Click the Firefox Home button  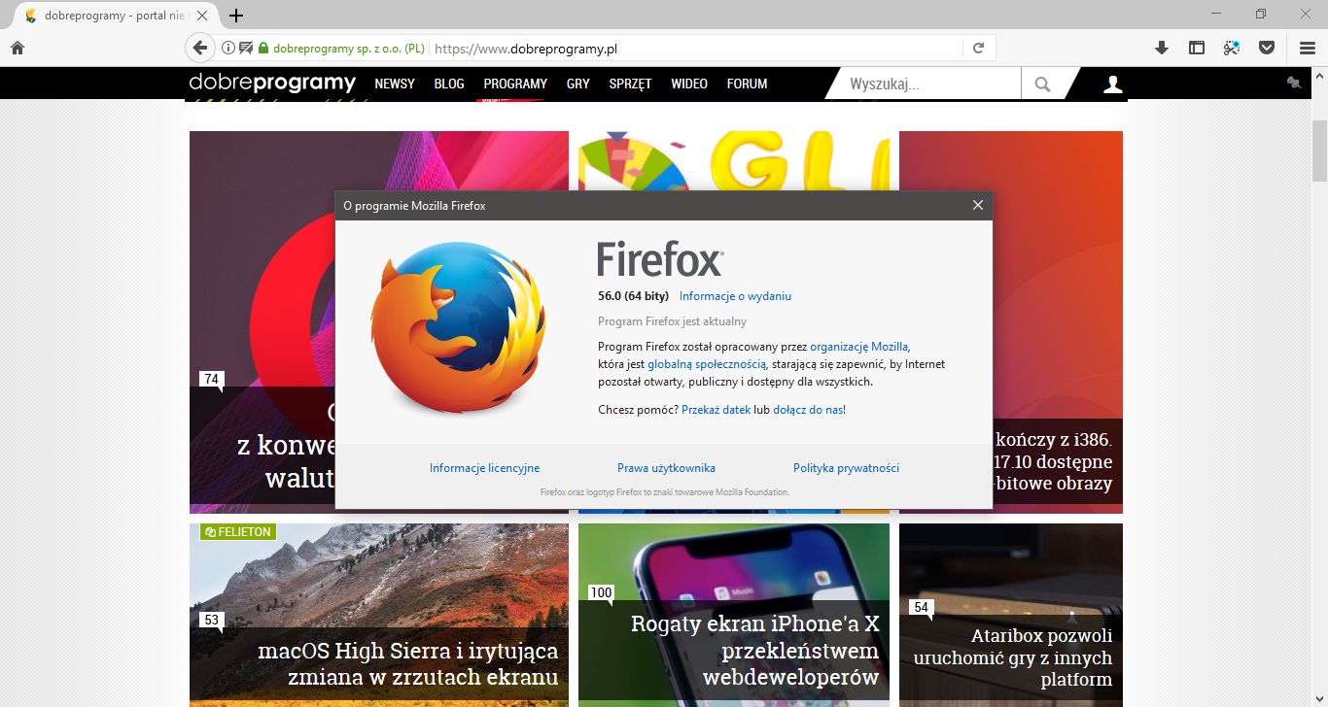17,48
